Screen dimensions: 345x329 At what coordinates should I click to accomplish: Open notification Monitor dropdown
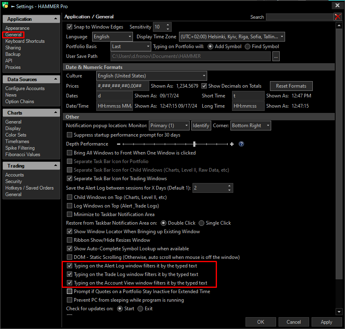[169, 126]
